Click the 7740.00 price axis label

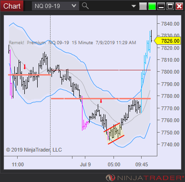[170, 144]
